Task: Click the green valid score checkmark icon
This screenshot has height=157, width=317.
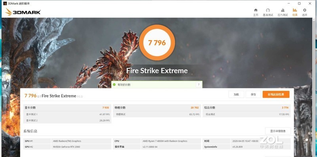Action: click(x=114, y=85)
